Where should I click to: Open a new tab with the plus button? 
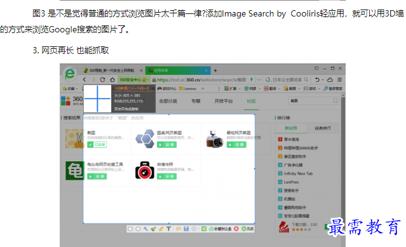point(215,70)
